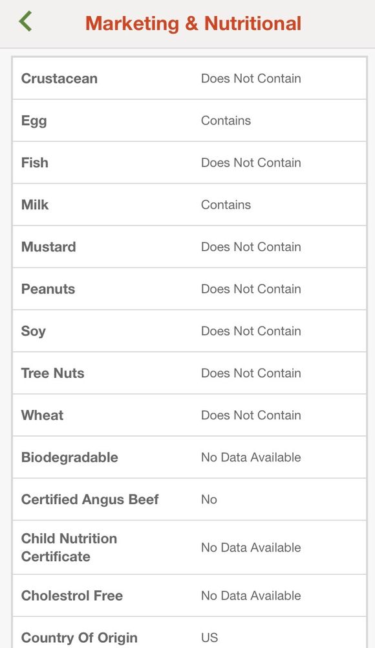Image resolution: width=375 pixels, height=648 pixels.
Task: Tap the Wheat row label
Action: (42, 415)
